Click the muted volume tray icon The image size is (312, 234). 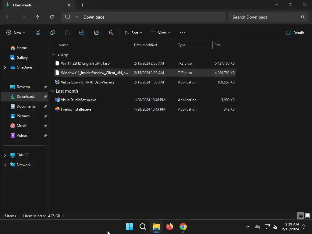(275, 227)
